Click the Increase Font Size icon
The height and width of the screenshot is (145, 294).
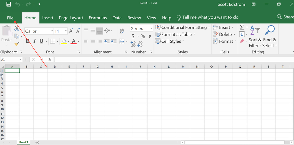[x=71, y=31]
